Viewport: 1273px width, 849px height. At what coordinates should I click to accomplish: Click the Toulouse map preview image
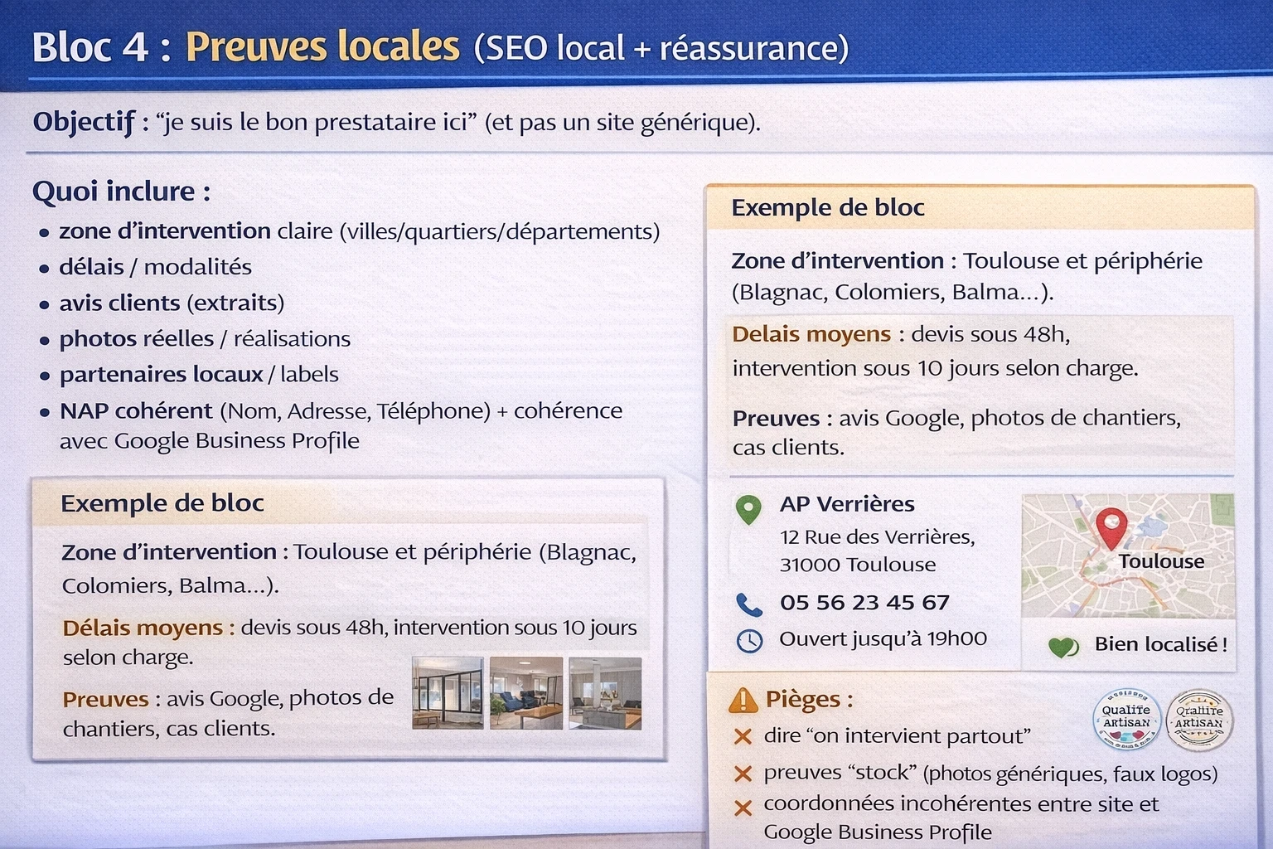pyautogui.click(x=1127, y=554)
